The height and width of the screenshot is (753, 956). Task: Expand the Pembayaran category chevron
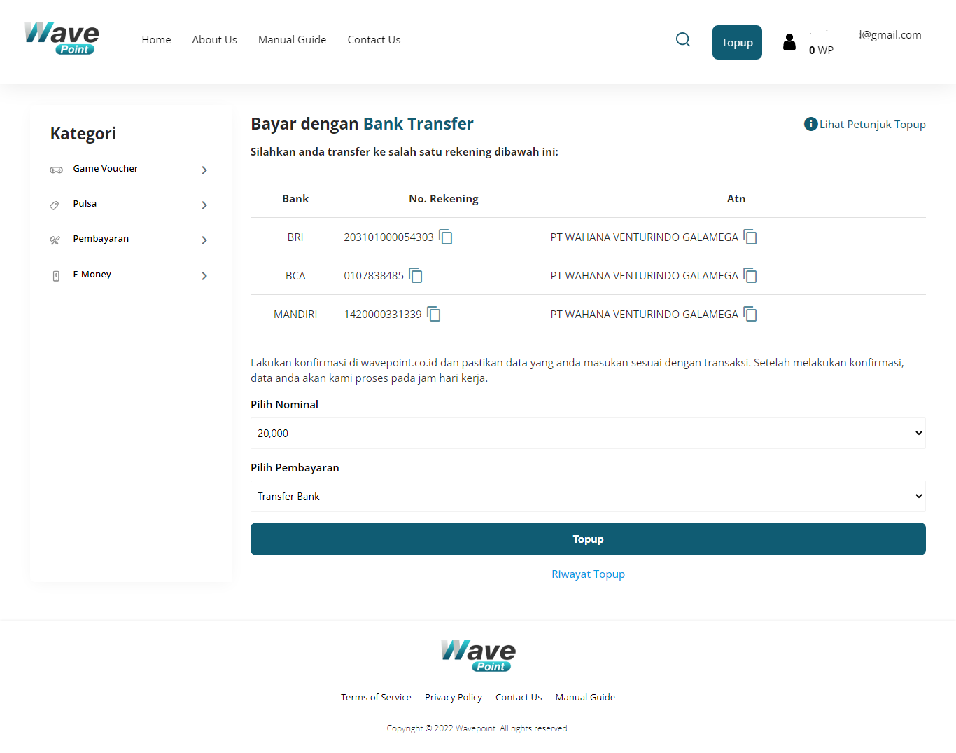coord(204,240)
